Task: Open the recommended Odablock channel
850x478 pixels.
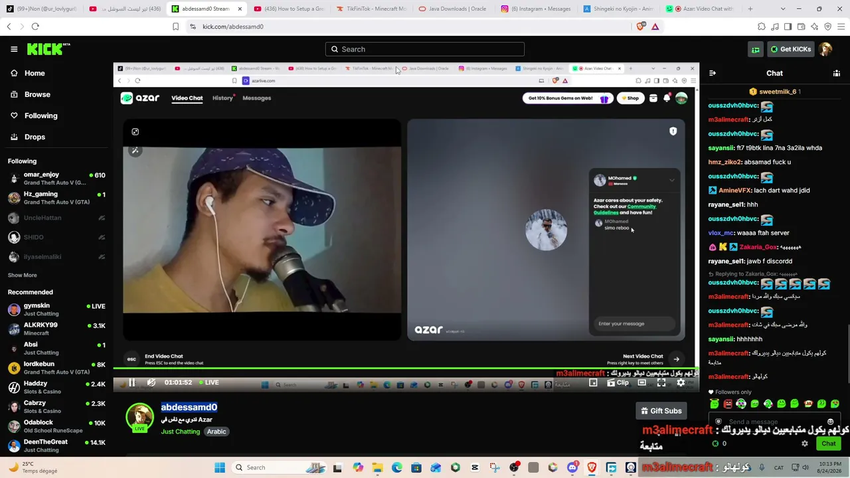Action: 56,426
